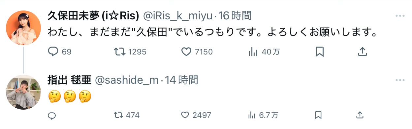Visit the @sashide_m handle link
The width and height of the screenshot is (412, 129).
(x=127, y=80)
